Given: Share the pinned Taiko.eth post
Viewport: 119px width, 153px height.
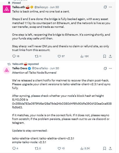Looking at the screenshot, I should click(110, 56).
